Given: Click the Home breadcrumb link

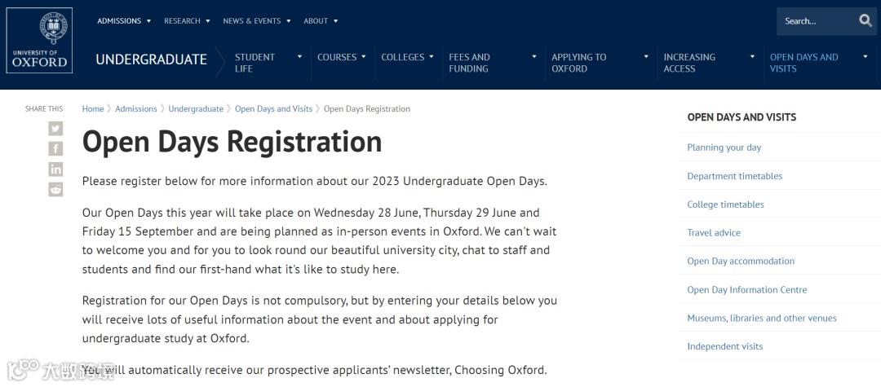Looking at the screenshot, I should pyautogui.click(x=93, y=109).
